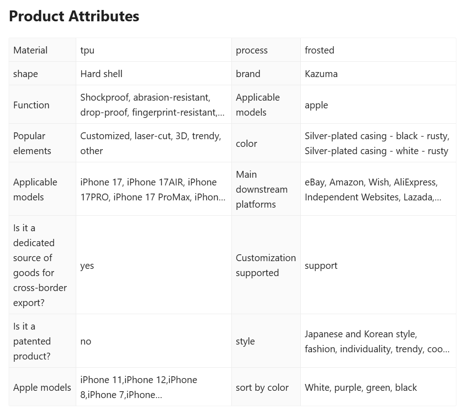
Task: Expand the truncated style value text
Action: (x=377, y=341)
